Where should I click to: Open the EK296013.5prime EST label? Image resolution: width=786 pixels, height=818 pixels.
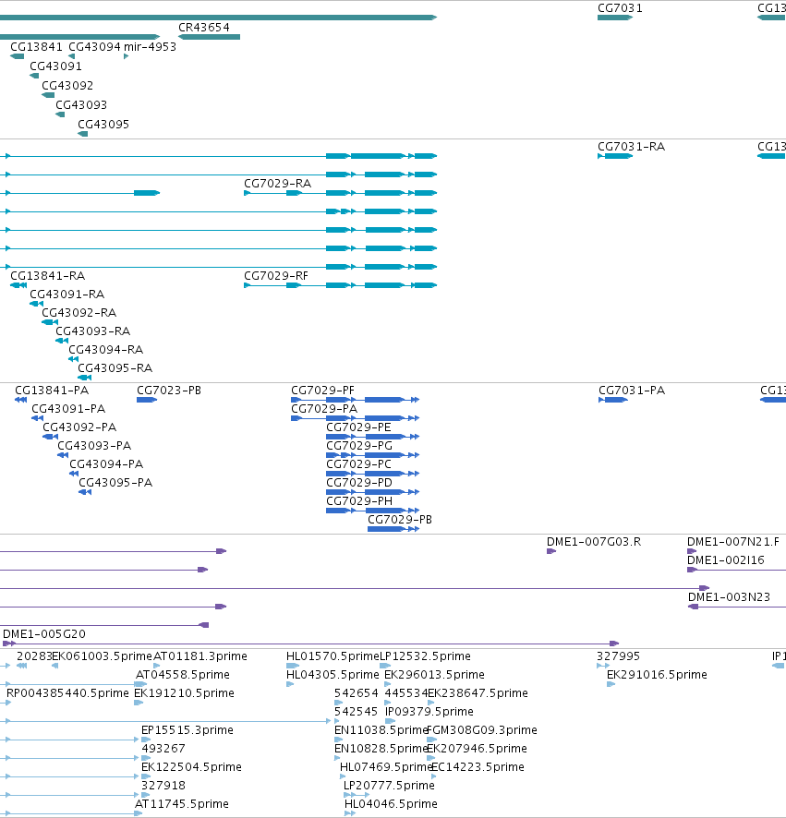(x=434, y=675)
